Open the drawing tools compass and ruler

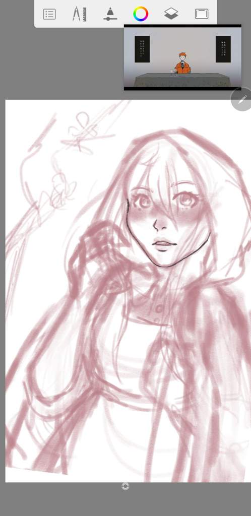pyautogui.click(x=79, y=14)
